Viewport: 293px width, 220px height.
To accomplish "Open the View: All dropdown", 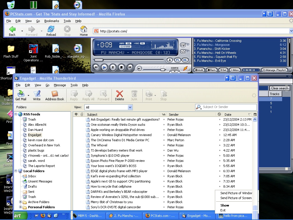I will point(130,107).
